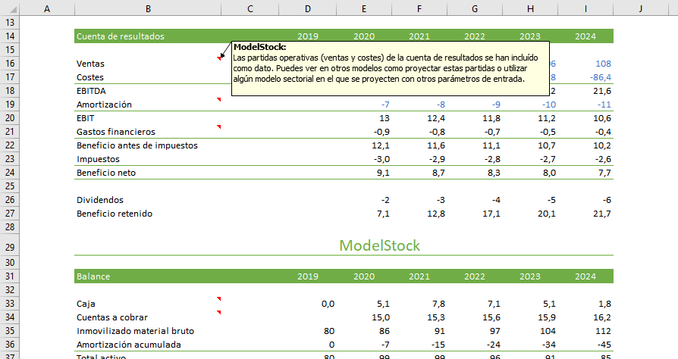
Task: Click comment marker on Cuentas a cobrar row
Action: click(x=218, y=313)
